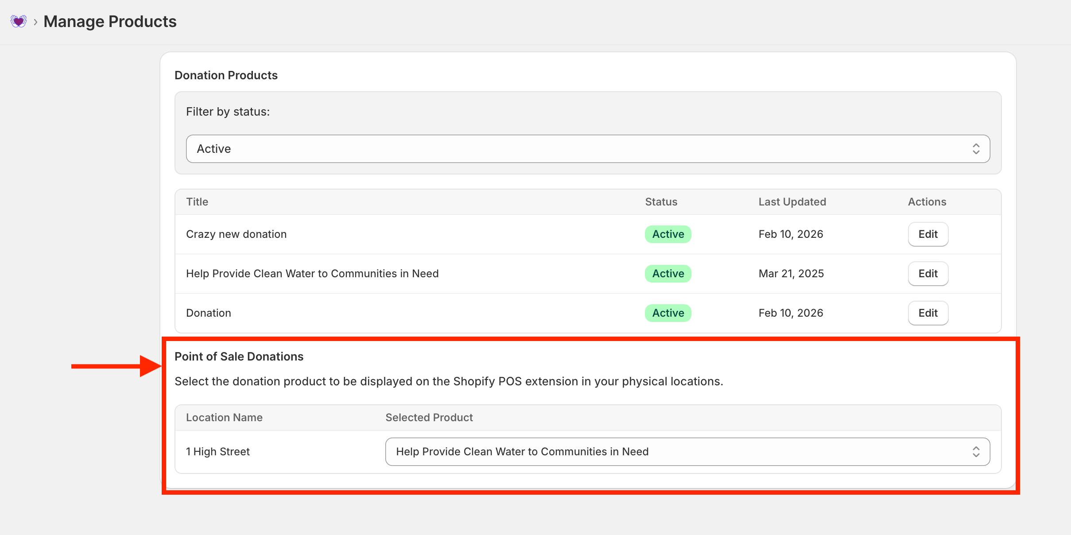Viewport: 1071px width, 535px height.
Task: Click the up-down arrows on status filter
Action: pyautogui.click(x=976, y=149)
